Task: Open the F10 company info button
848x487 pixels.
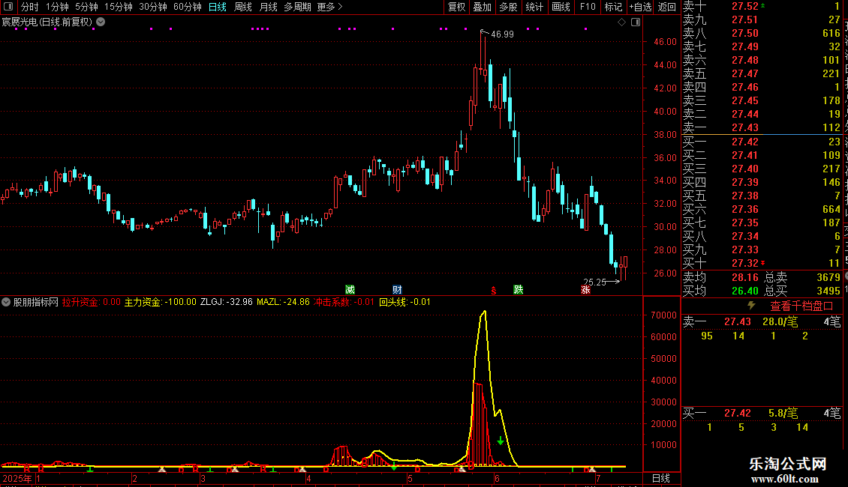Action: coord(588,7)
